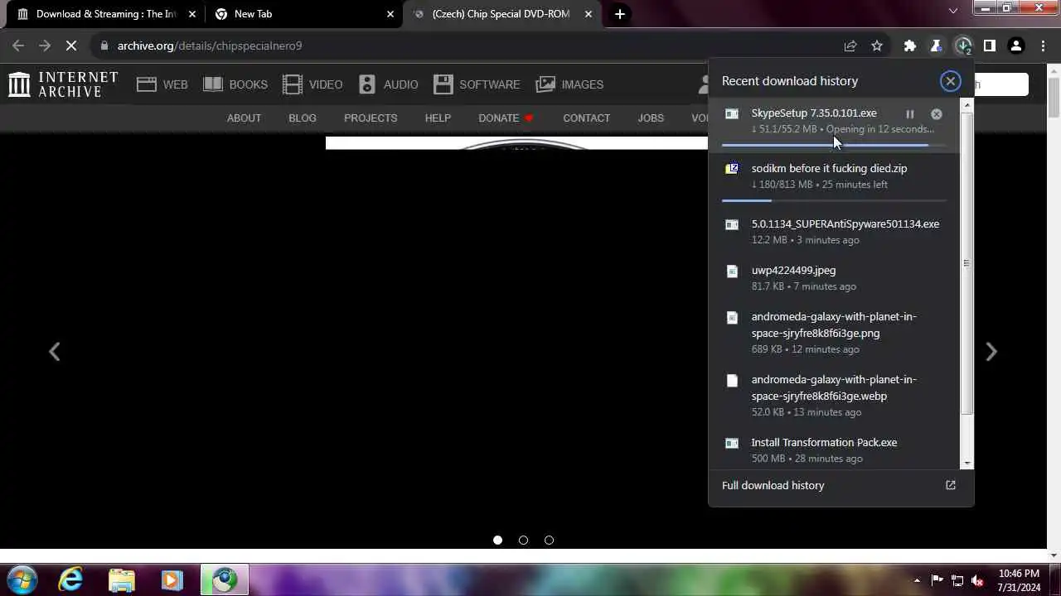
Task: Click the muted volume tray icon
Action: tap(977, 580)
